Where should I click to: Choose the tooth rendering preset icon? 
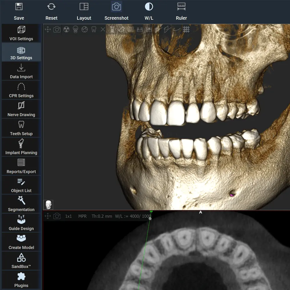pos(94,29)
